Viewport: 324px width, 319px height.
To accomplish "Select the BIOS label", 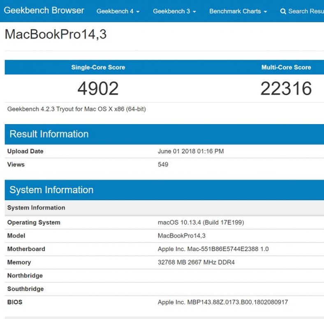I will [x=15, y=302].
